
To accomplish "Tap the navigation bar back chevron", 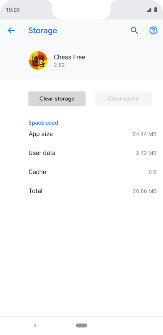I will tap(35, 325).
